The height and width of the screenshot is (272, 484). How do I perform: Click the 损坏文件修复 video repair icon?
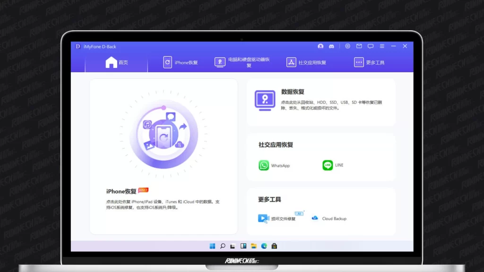click(263, 218)
